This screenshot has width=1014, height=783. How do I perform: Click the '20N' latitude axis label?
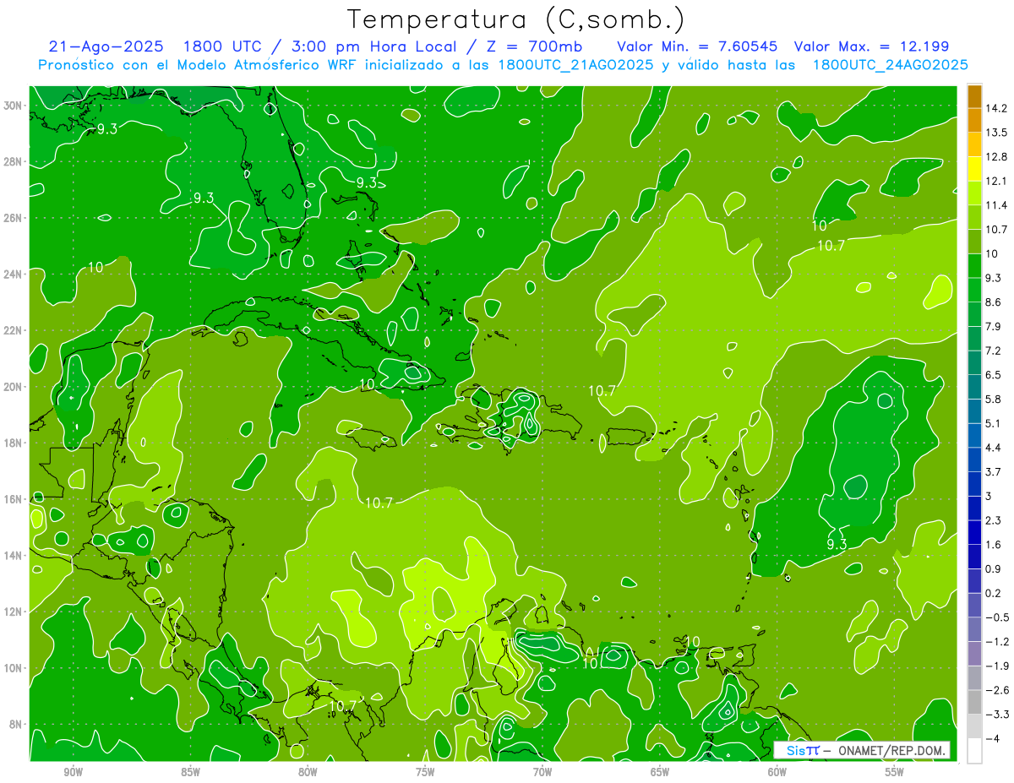click(x=14, y=387)
